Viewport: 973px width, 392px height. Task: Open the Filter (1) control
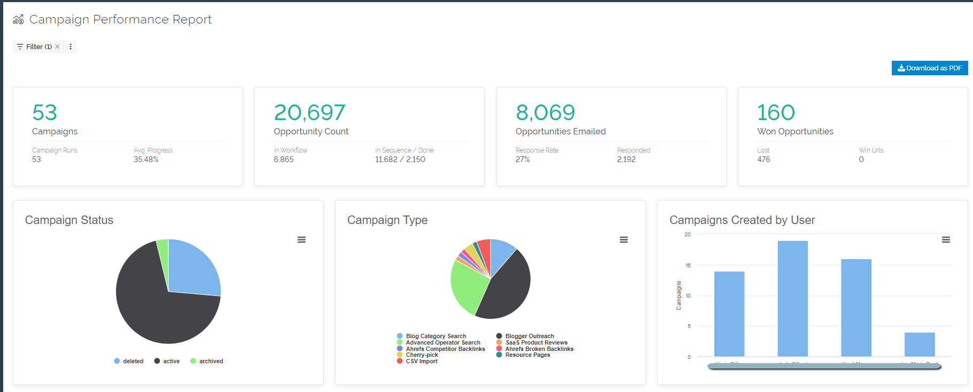[34, 47]
